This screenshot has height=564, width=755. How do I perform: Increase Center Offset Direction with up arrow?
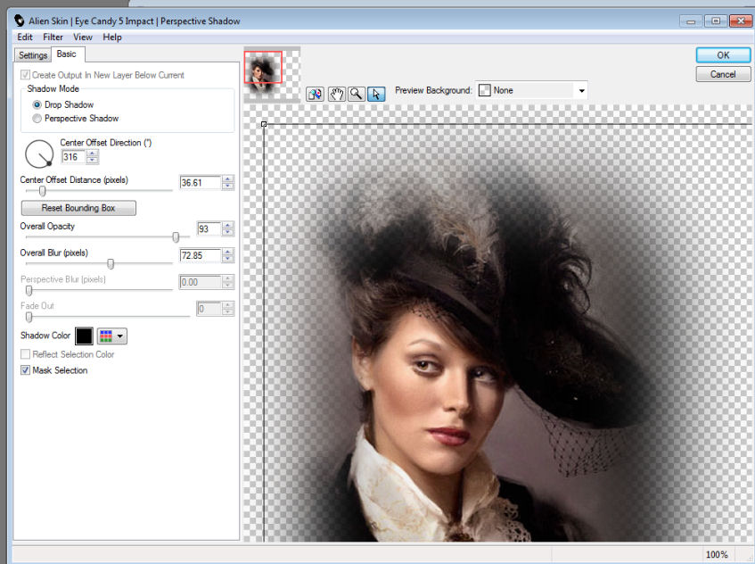[x=93, y=153]
